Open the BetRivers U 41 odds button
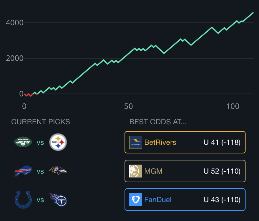Image resolution: width=259 pixels, height=221 pixels. (185, 142)
